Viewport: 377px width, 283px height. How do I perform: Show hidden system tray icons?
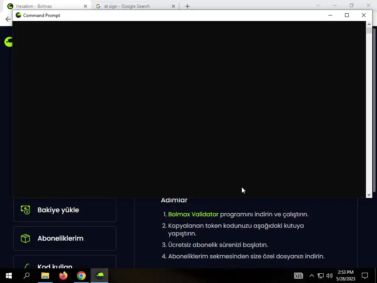pyautogui.click(x=311, y=276)
